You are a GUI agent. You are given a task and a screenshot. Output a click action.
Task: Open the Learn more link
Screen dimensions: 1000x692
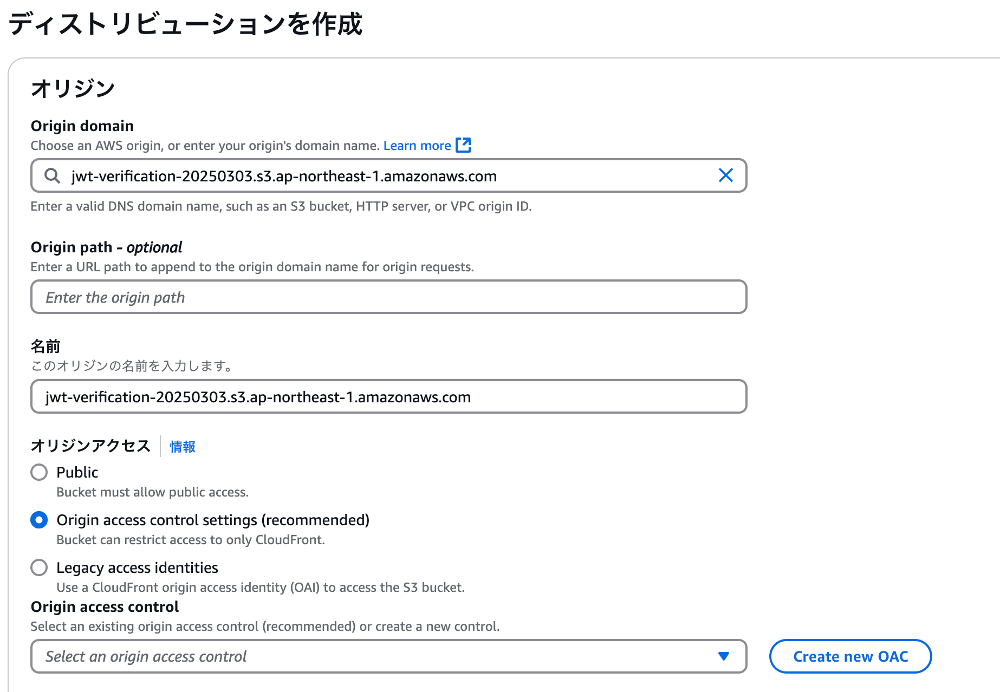(417, 146)
